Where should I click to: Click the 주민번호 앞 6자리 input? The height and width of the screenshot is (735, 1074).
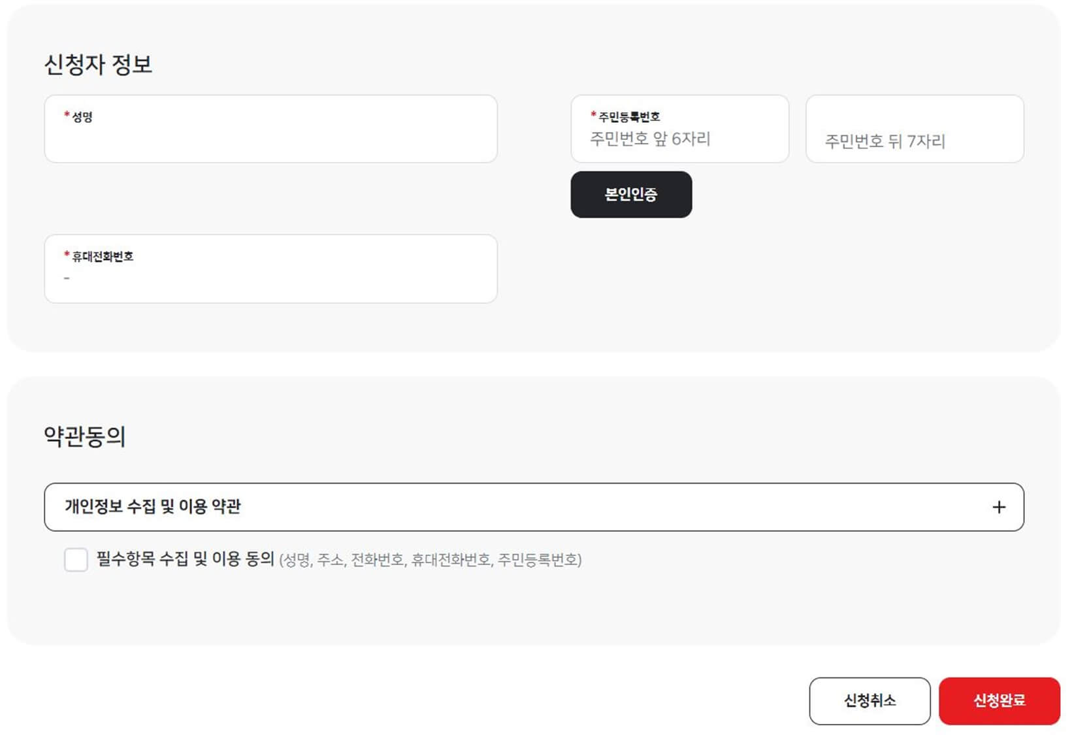click(679, 139)
